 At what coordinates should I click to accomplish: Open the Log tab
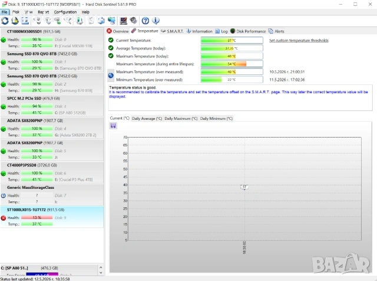pyautogui.click(x=221, y=31)
